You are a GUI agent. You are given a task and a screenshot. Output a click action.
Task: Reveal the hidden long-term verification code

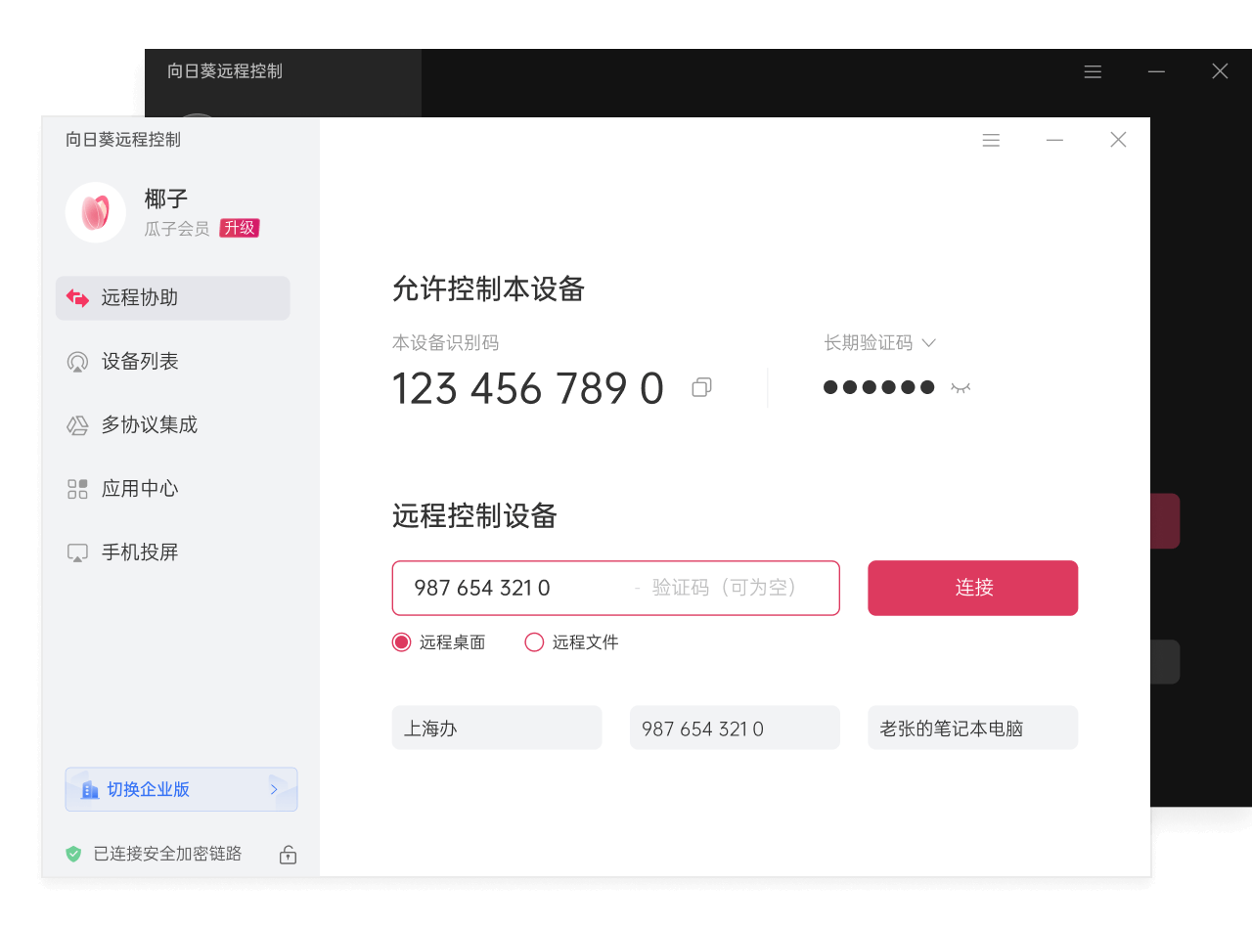point(961,387)
